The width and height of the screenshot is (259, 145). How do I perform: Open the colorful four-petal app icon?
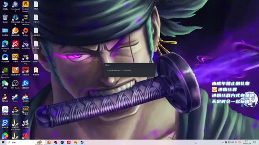point(5,136)
